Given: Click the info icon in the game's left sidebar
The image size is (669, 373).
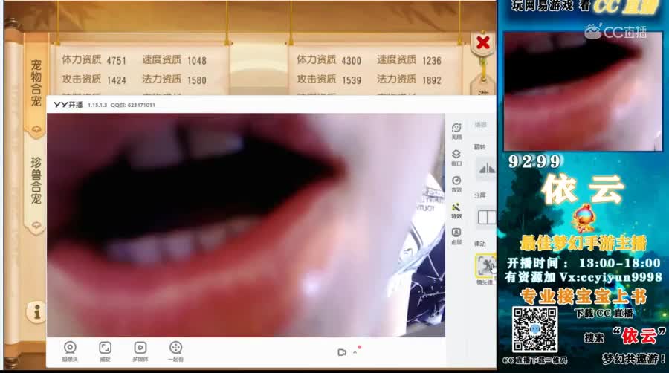Looking at the screenshot, I should [x=36, y=311].
